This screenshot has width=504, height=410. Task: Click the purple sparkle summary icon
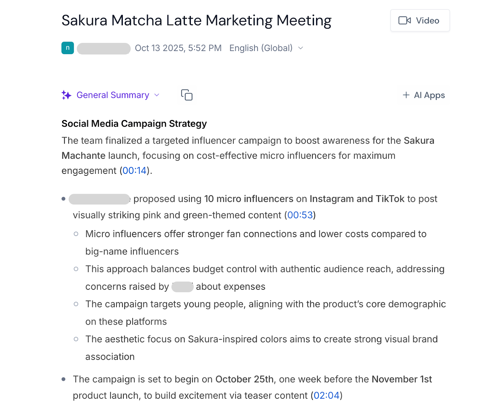click(x=66, y=95)
